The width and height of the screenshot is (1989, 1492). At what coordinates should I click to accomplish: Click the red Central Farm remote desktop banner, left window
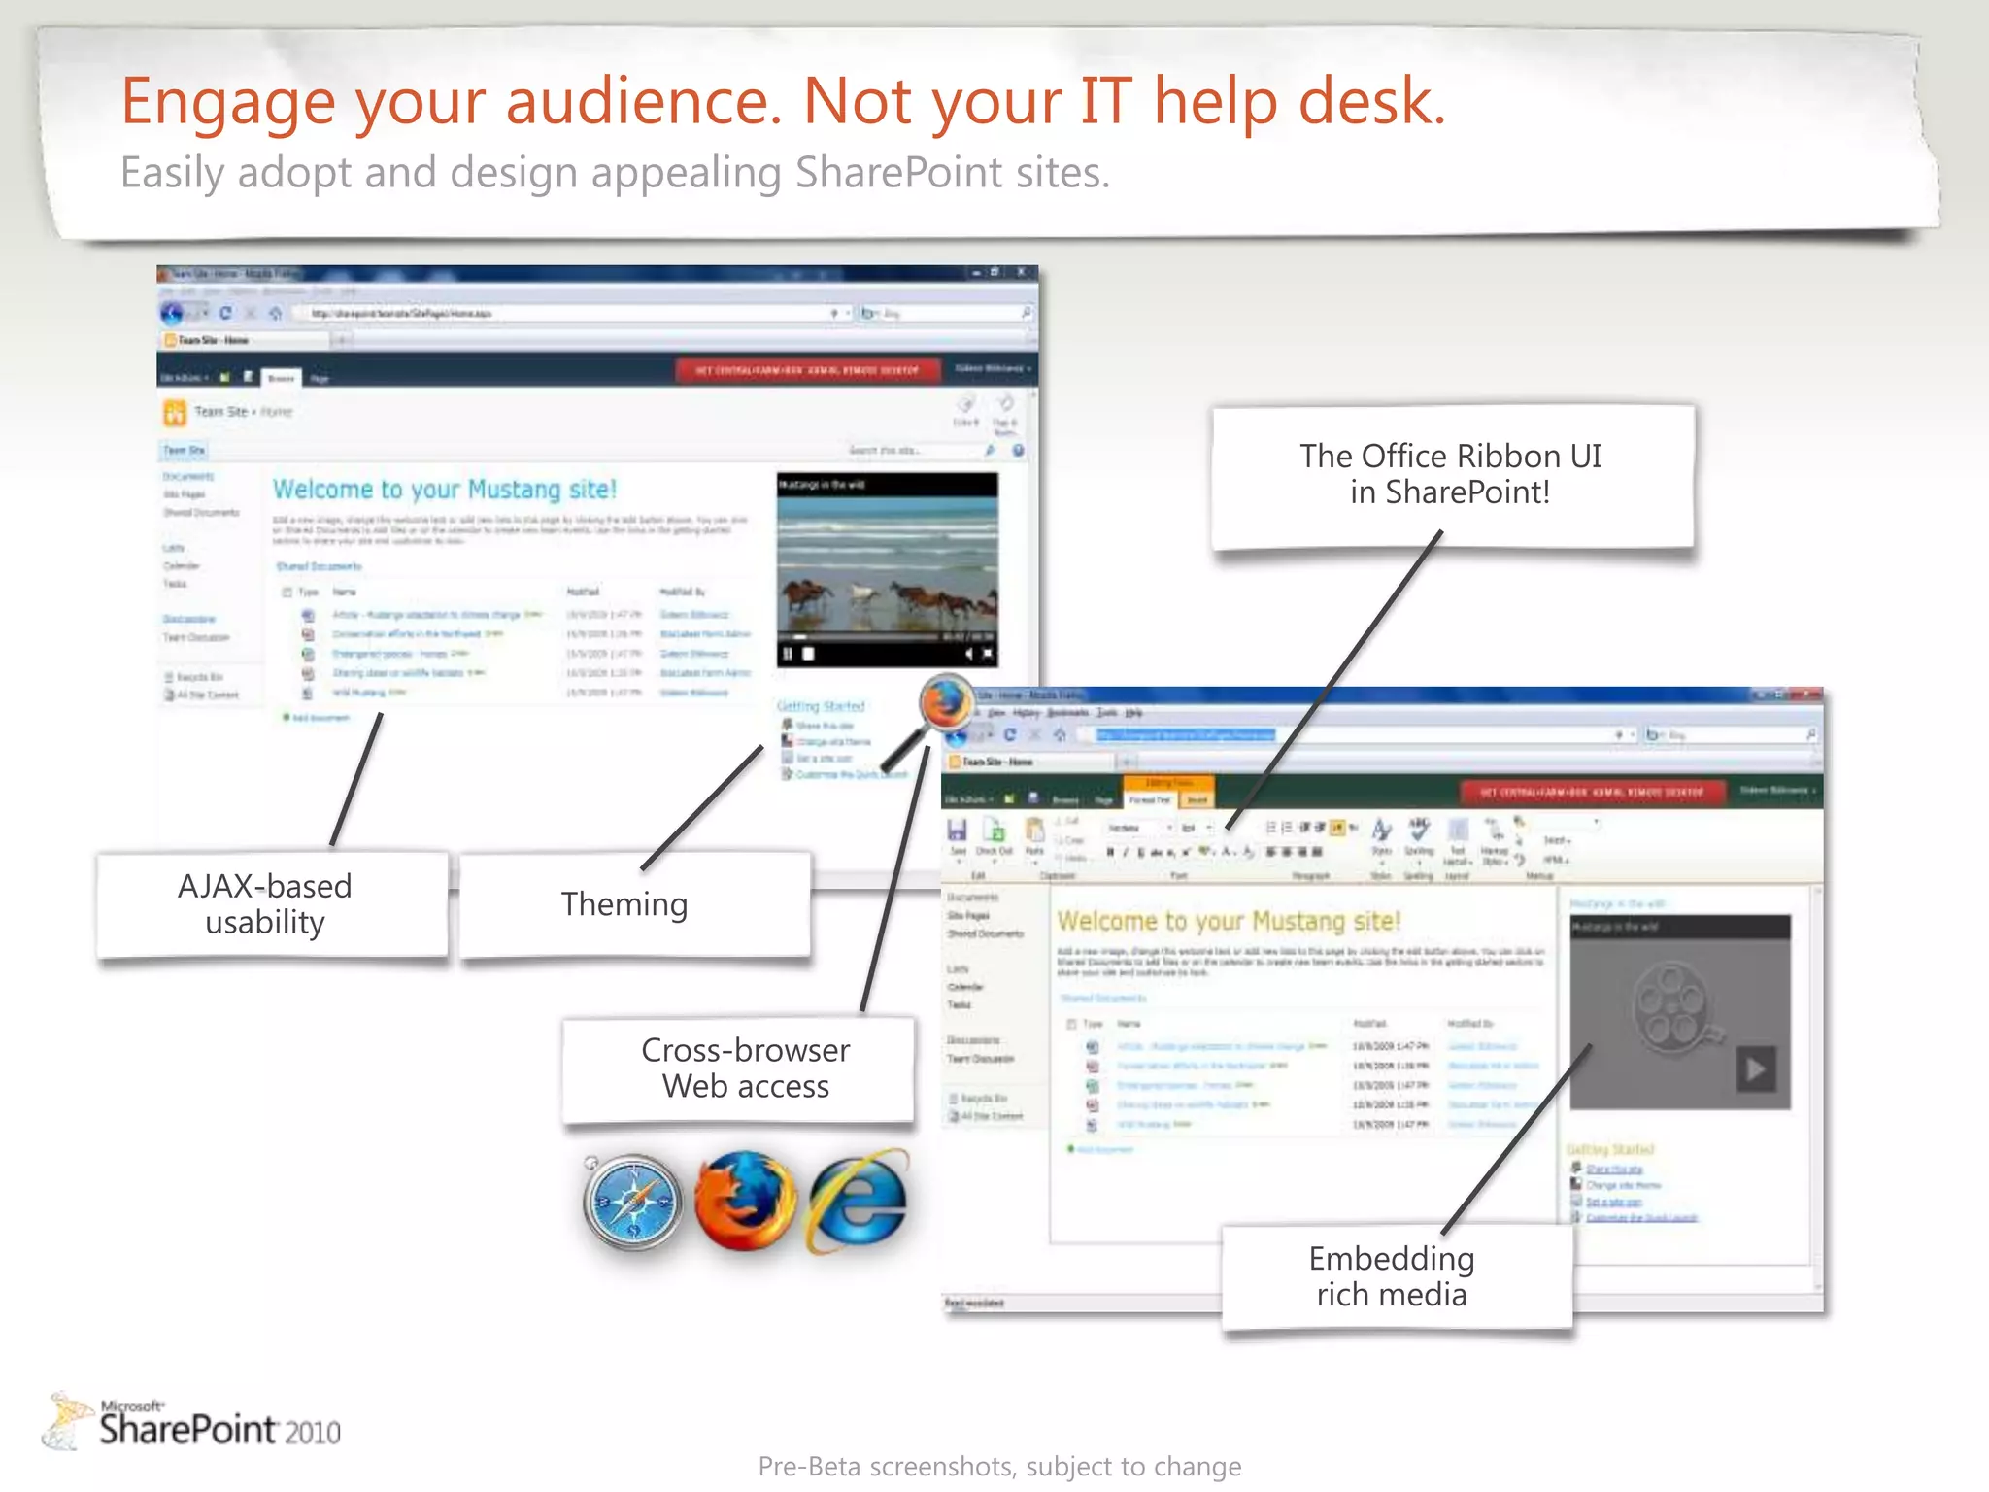click(x=808, y=370)
